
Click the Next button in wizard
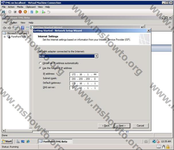122,126
